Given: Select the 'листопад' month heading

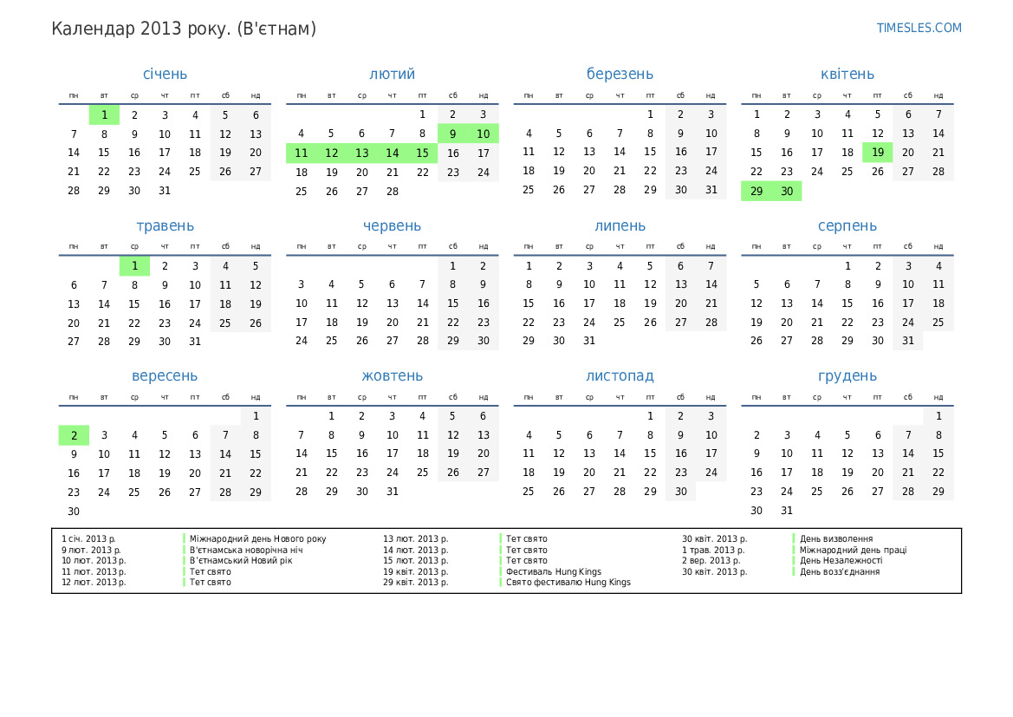Looking at the screenshot, I should 620,375.
